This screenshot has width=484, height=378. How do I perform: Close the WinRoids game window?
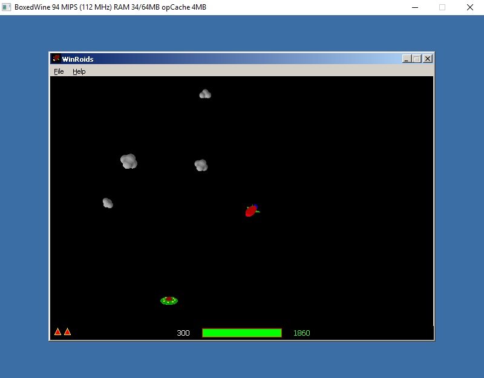pyautogui.click(x=428, y=59)
